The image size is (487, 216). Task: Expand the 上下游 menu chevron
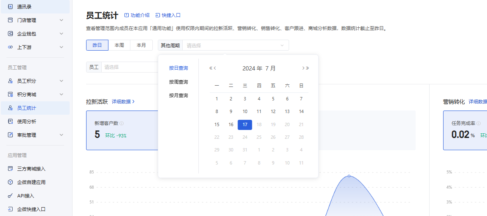pos(61,47)
